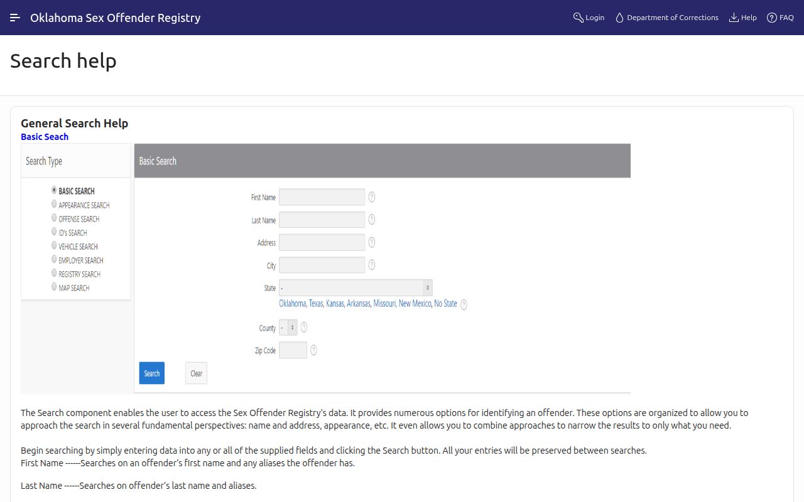Click the Search Type panel title
The image size is (804, 502).
[44, 161]
